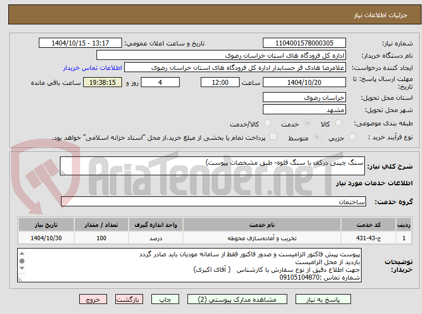The height and width of the screenshot is (314, 422).
Task: Click the scrollbar thumb in buyer notes
Action: tap(22, 261)
